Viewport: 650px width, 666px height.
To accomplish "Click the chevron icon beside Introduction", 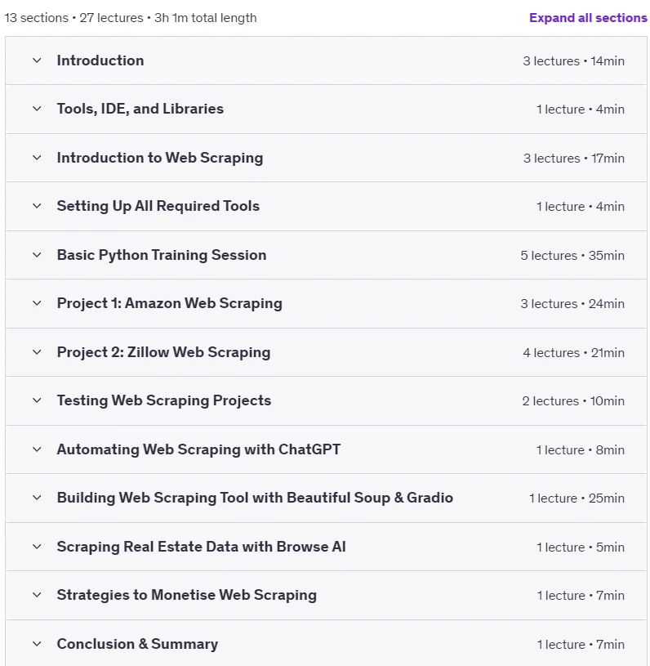I will (x=37, y=60).
